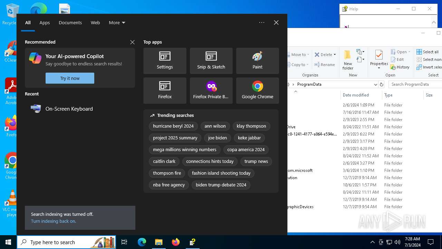Click Try it now button

(x=70, y=78)
